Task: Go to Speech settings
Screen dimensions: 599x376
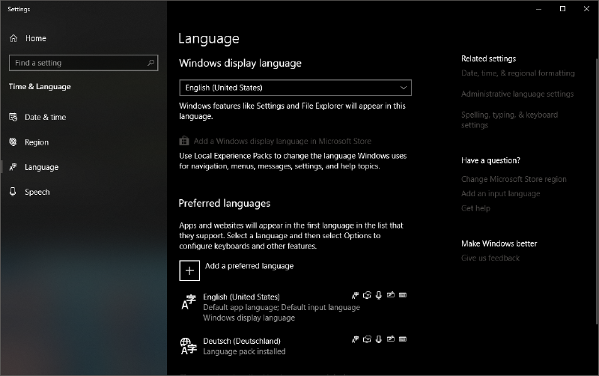Action: point(37,192)
